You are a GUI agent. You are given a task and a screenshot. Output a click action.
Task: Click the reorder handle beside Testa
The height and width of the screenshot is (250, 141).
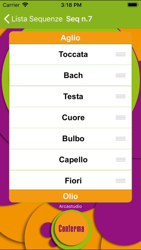click(120, 97)
